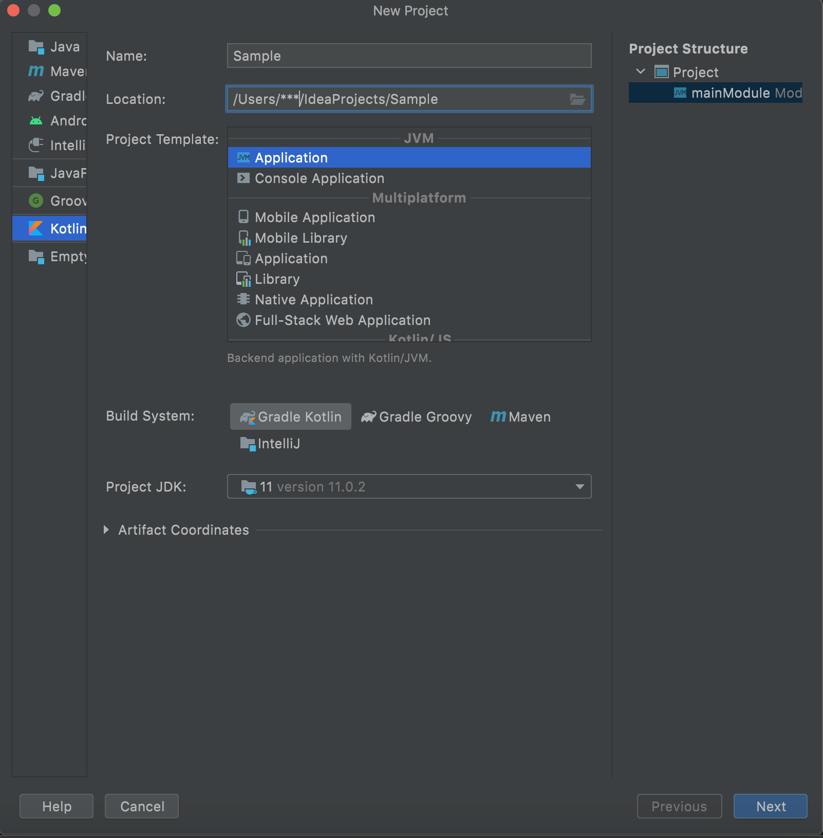Click the Empty Project folder icon

[36, 256]
